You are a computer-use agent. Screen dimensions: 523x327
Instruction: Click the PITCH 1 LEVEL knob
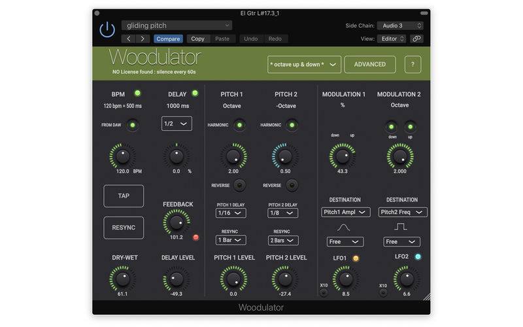tap(233, 279)
